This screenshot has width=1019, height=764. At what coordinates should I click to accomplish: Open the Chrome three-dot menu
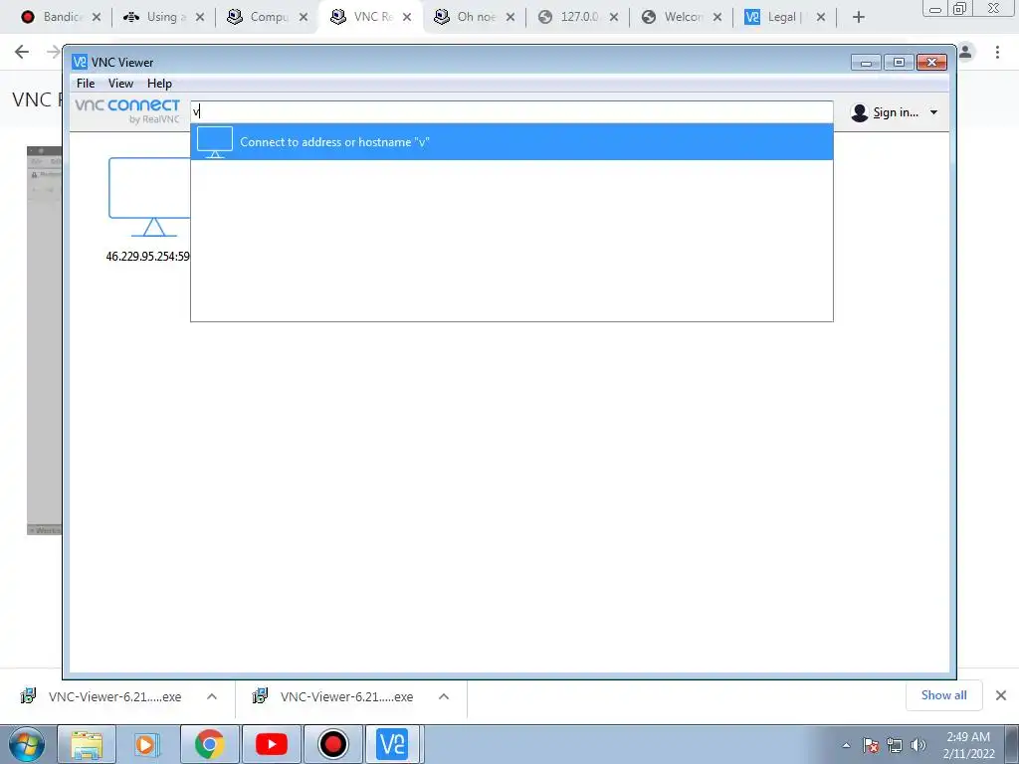(997, 52)
